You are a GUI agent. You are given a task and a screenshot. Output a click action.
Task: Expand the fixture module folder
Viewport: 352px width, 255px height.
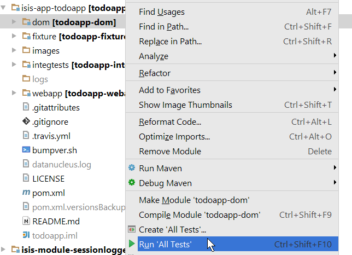(x=14, y=36)
